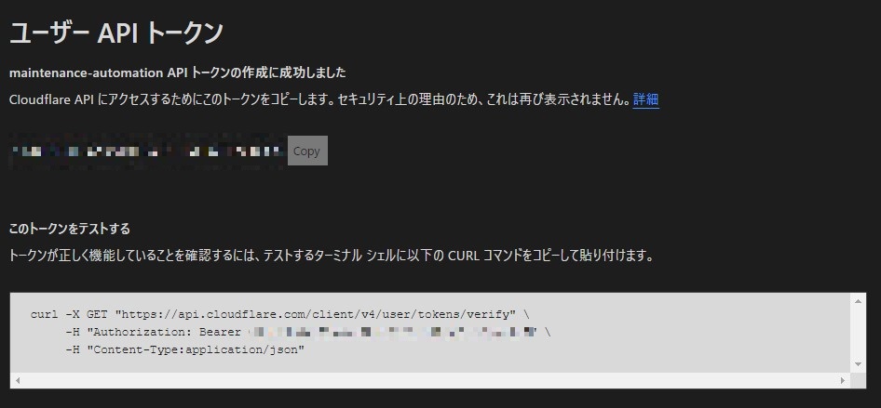The height and width of the screenshot is (408, 881).
Task: Click the Authorization: Bearer header line
Action: tap(308, 333)
